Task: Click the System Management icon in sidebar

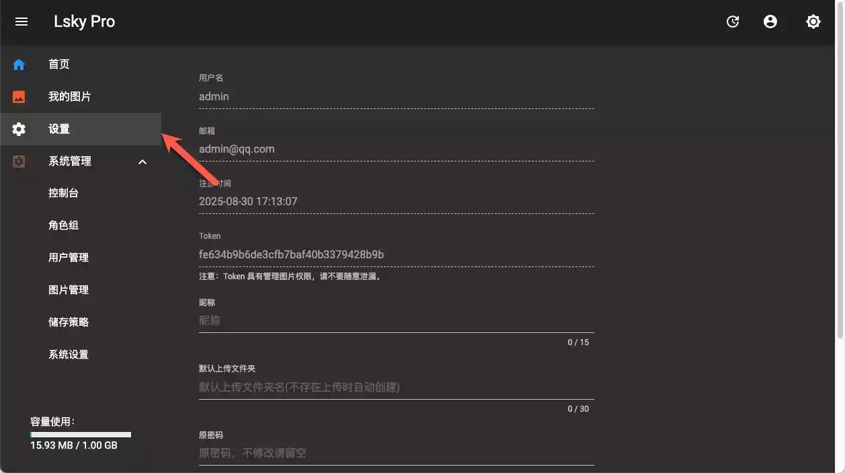Action: tap(19, 161)
